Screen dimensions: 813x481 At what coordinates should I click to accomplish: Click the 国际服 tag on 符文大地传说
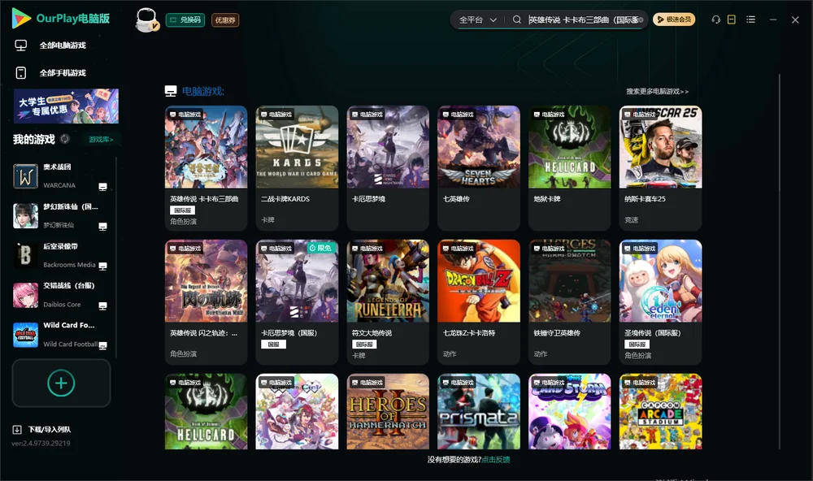click(x=364, y=344)
